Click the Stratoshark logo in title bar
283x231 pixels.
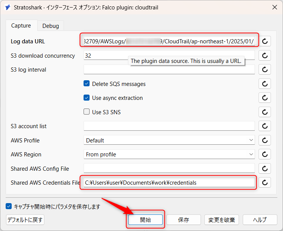pyautogui.click(x=8, y=8)
